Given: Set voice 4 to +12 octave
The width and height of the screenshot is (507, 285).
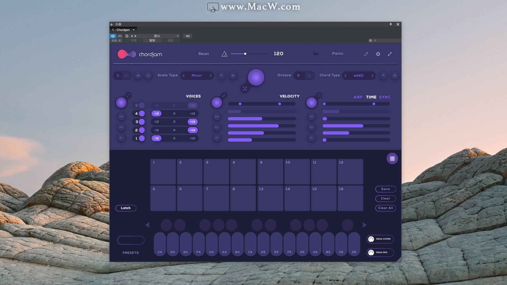Looking at the screenshot, I should [193, 113].
